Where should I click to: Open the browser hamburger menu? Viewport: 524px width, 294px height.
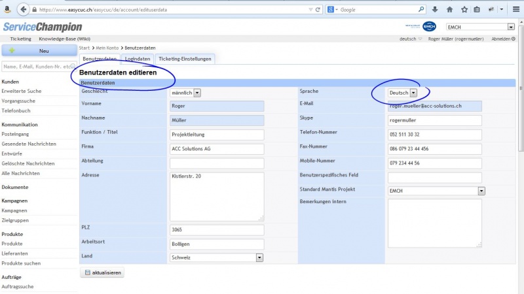(516, 10)
